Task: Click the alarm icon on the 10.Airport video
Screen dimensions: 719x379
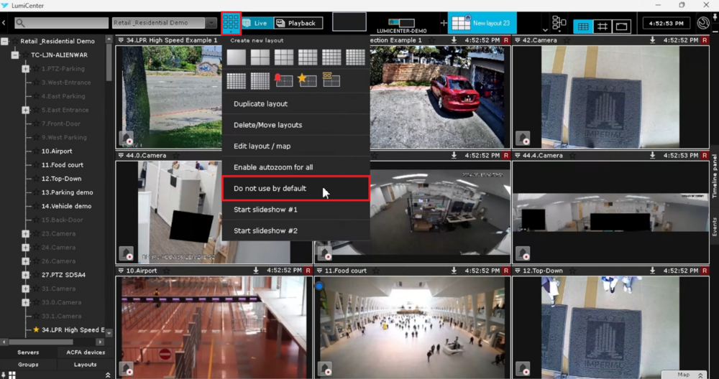Action: pos(127,368)
